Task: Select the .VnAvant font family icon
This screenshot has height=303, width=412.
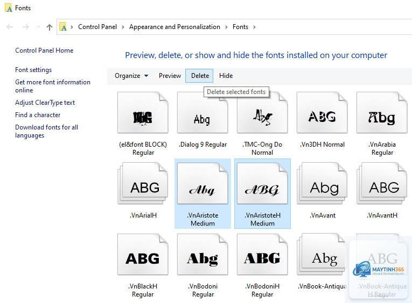Action: tap(322, 184)
